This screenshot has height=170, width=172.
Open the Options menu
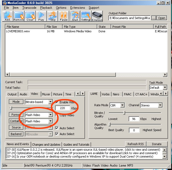coord(61,8)
